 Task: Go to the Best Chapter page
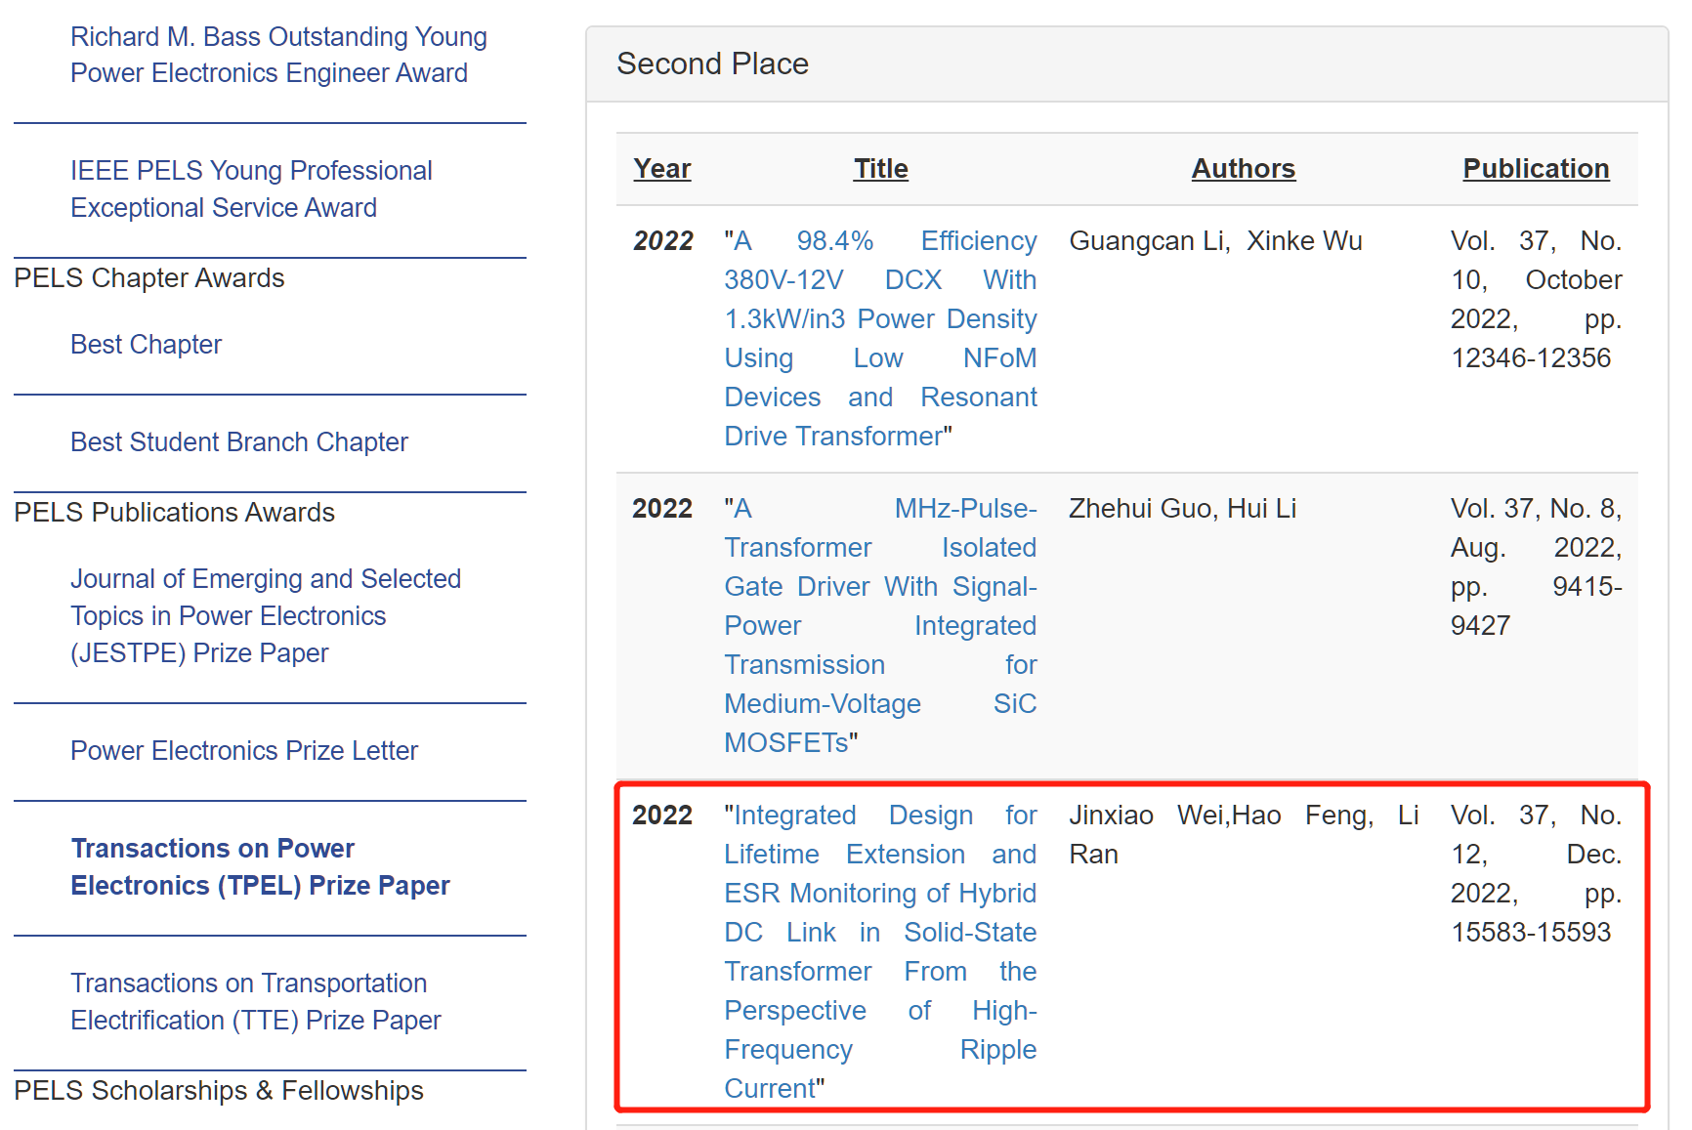pos(146,345)
